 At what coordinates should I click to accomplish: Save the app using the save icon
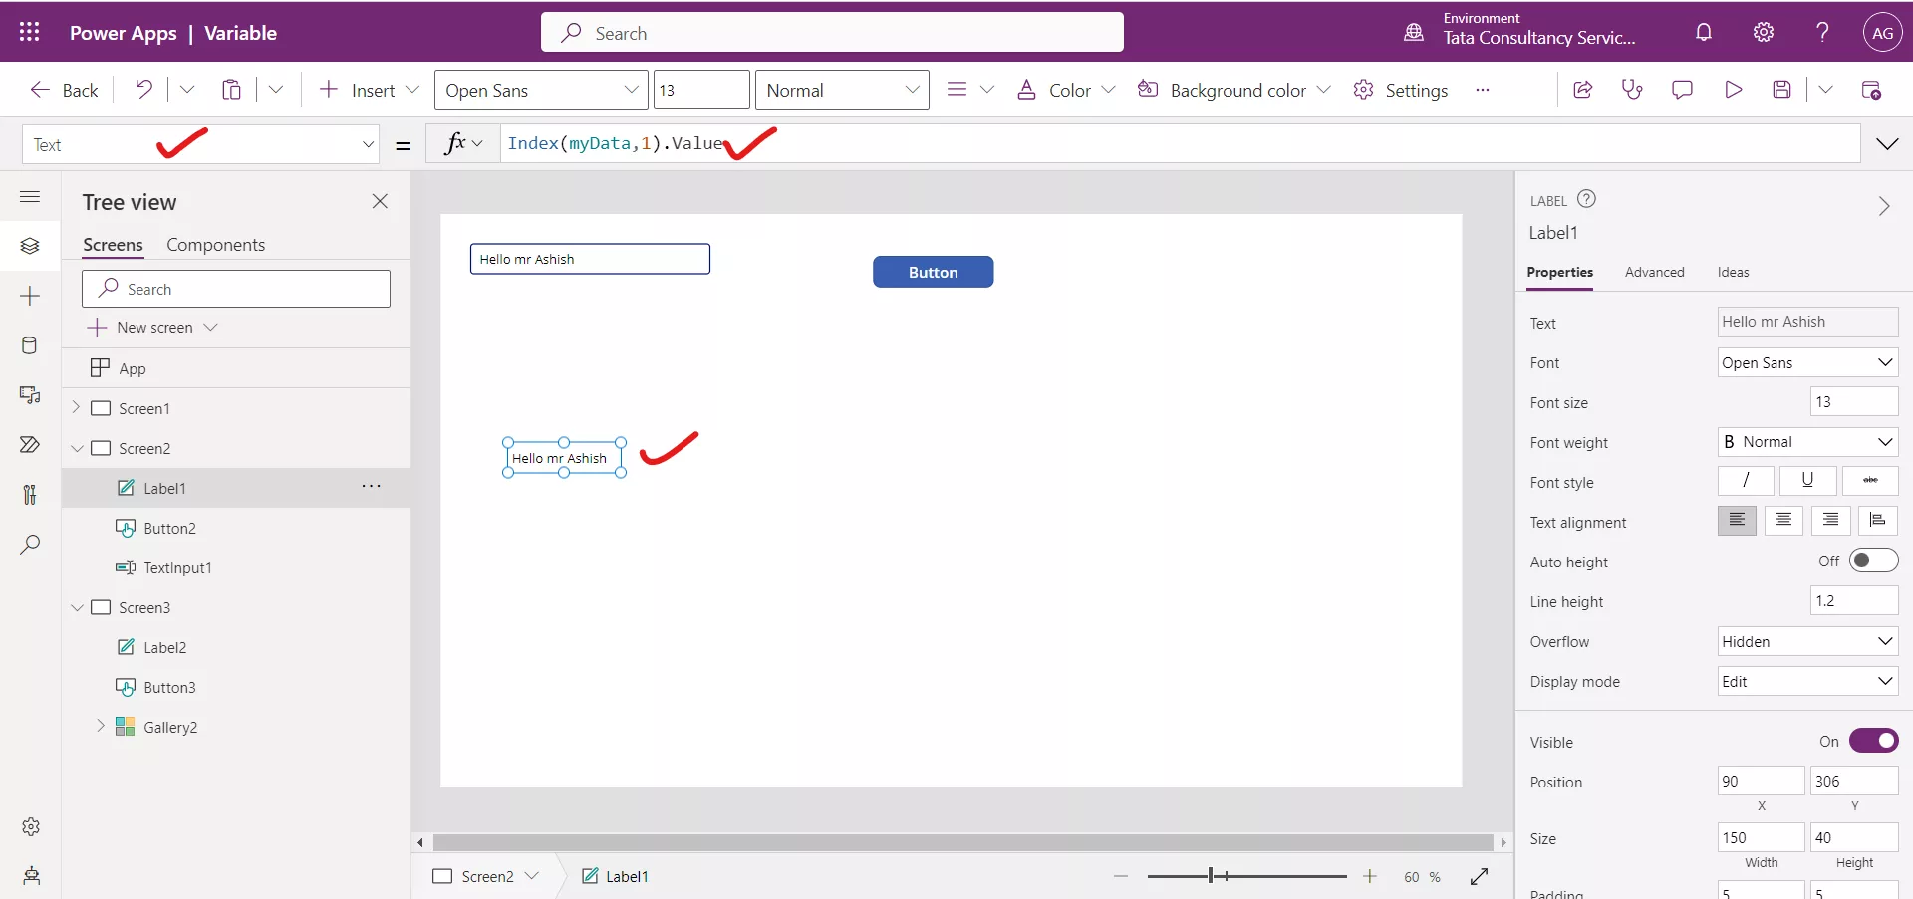pos(1783,90)
